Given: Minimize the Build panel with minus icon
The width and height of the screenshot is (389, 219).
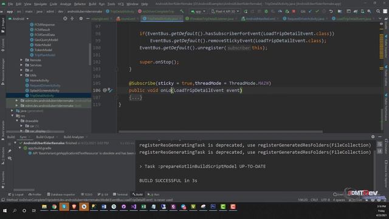Looking at the screenshot, I should [x=380, y=137].
